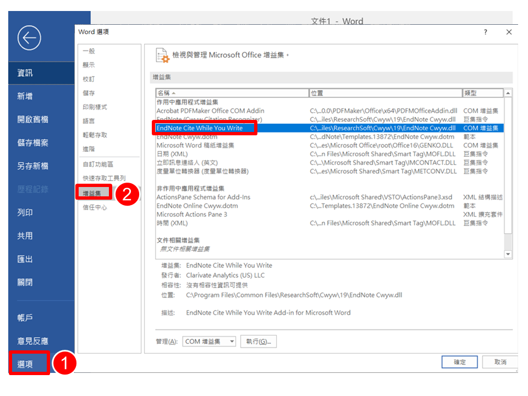Close the Word 選項 dialog
This screenshot has height=396, width=528.
click(509, 32)
